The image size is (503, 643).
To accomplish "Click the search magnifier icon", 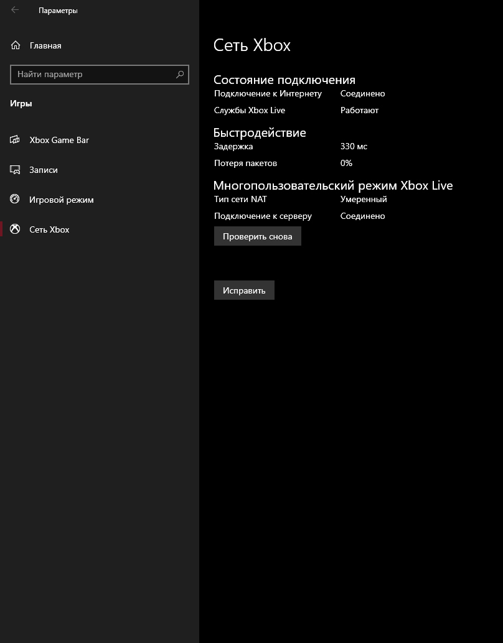I will point(180,74).
